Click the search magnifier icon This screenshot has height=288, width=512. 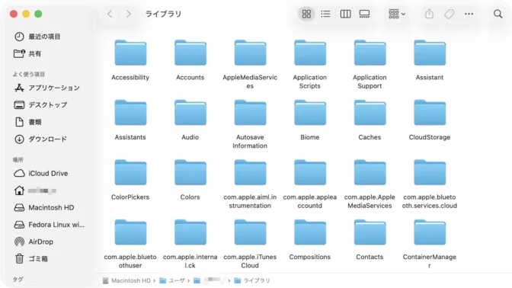[498, 14]
